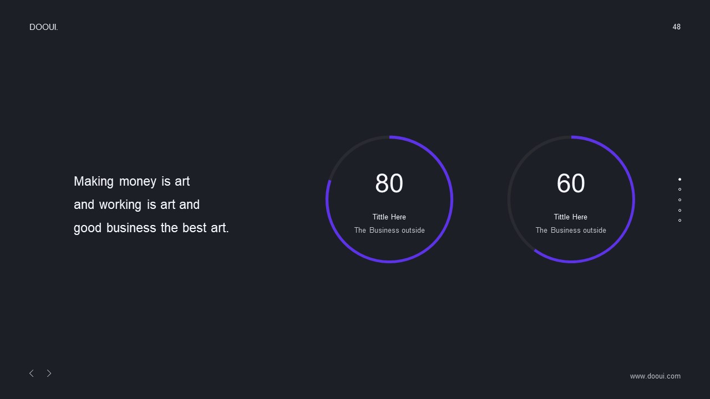Select the second pagination dot
The width and height of the screenshot is (710, 399).
(679, 190)
